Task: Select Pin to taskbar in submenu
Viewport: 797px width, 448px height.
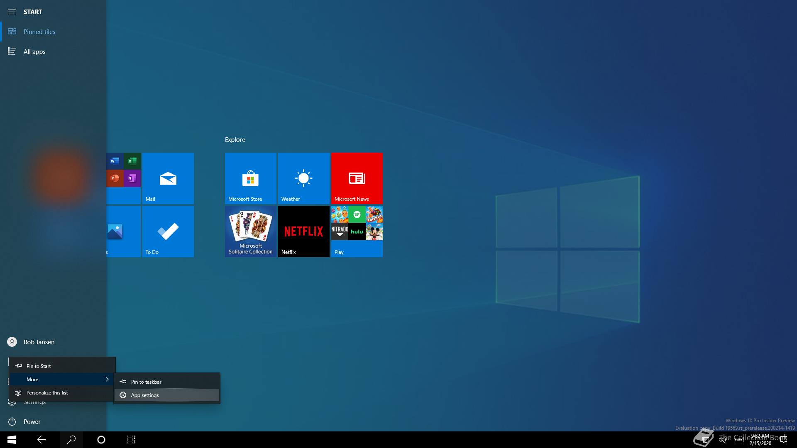Action: pyautogui.click(x=167, y=382)
